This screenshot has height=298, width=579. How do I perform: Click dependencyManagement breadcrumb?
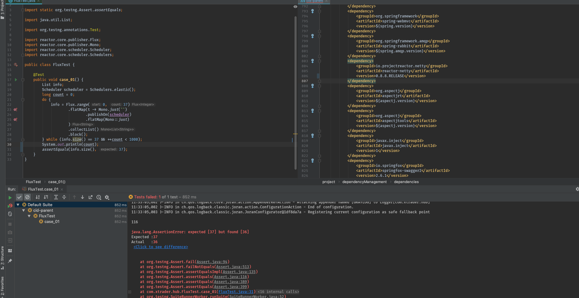[x=364, y=182]
